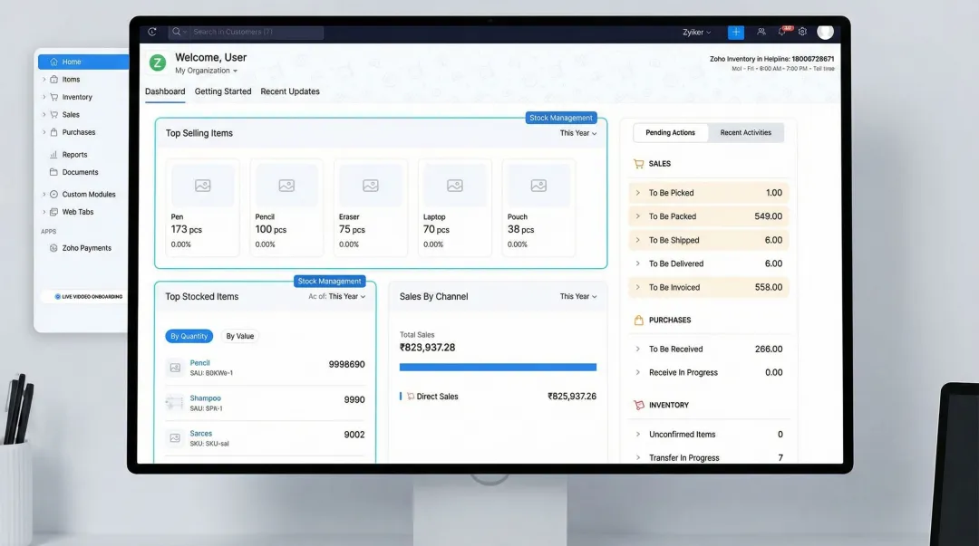Click the customer search input field
This screenshot has width=979, height=546.
(x=245, y=32)
